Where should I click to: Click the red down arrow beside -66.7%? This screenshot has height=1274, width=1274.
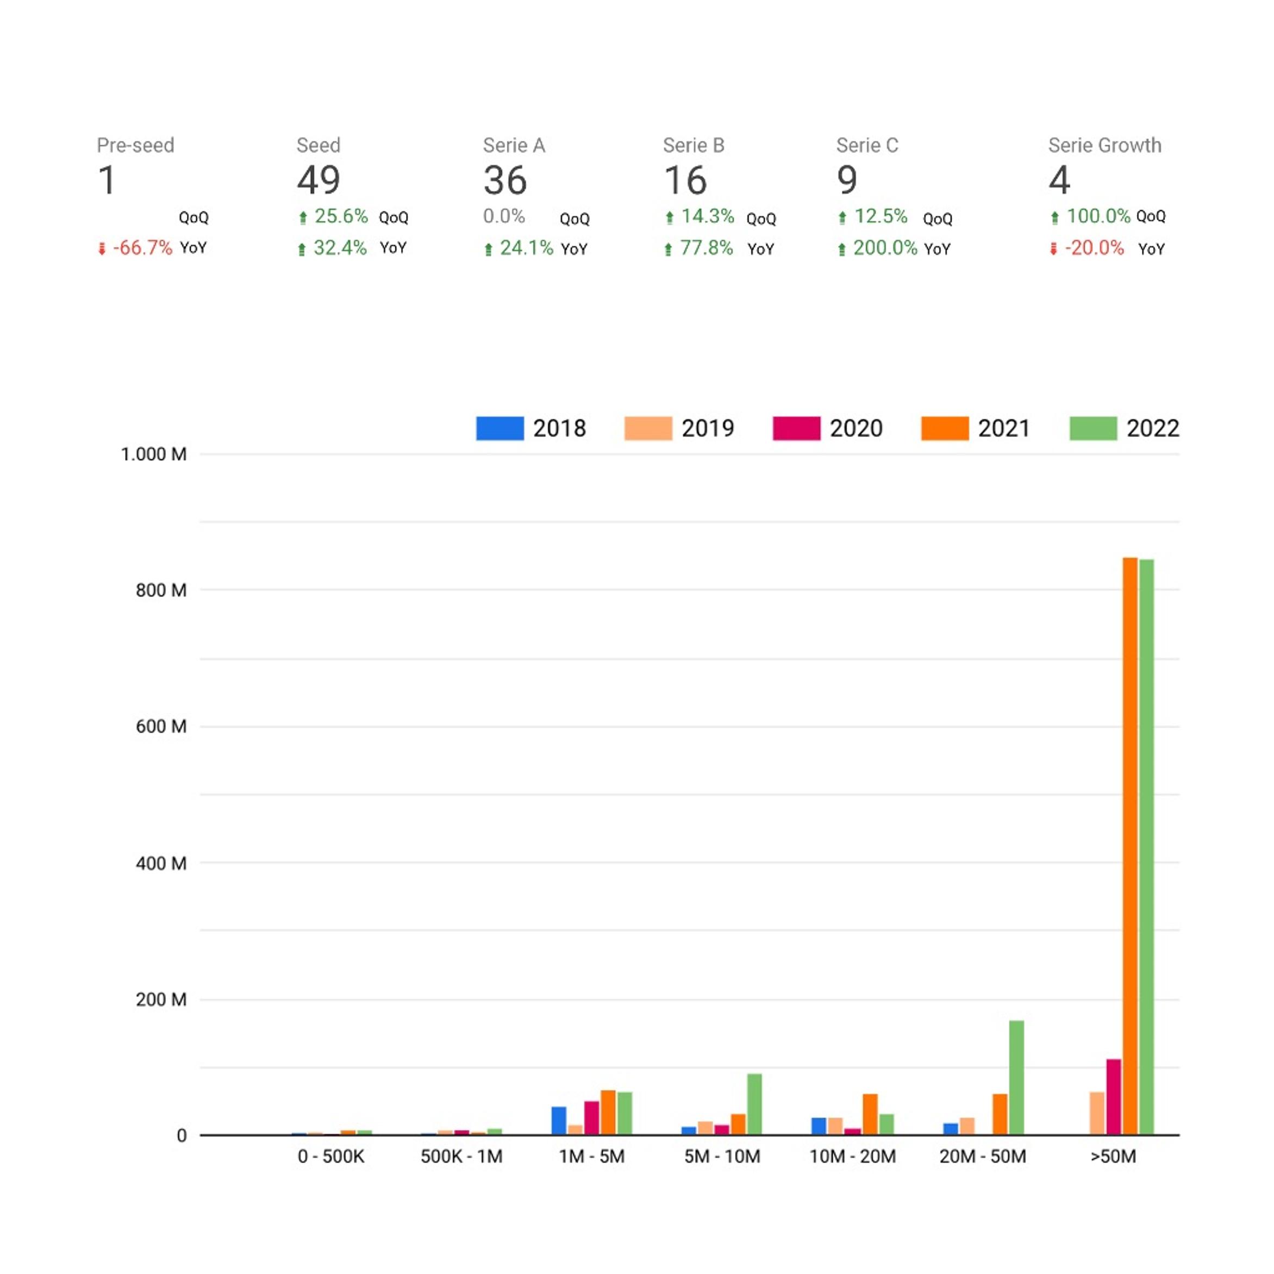tap(102, 248)
